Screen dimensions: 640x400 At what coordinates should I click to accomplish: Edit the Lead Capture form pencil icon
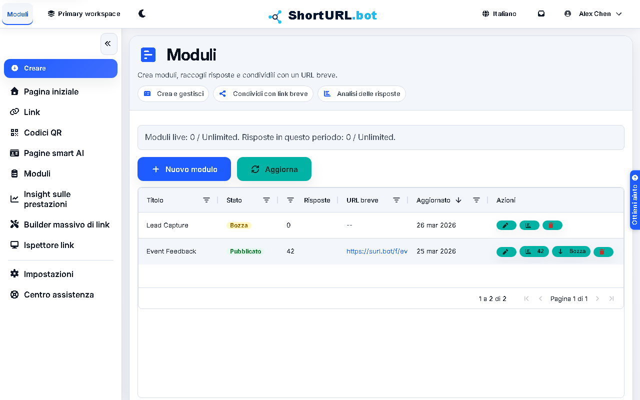coord(506,225)
